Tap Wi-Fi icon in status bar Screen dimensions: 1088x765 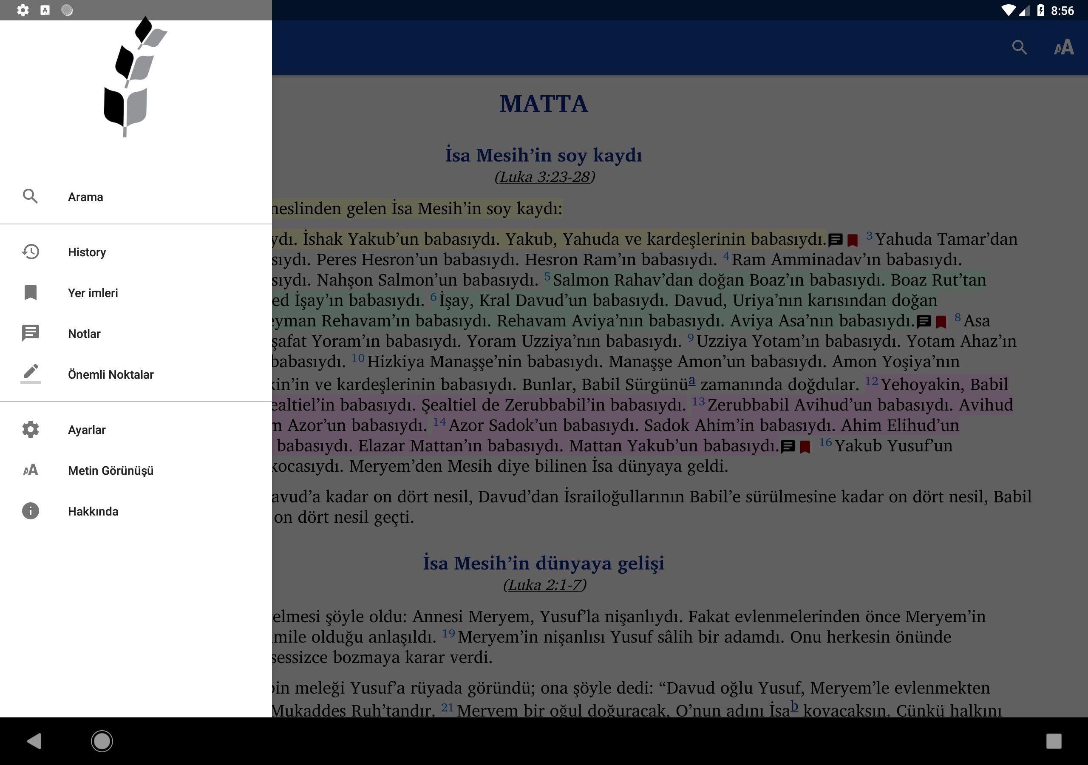point(1009,10)
